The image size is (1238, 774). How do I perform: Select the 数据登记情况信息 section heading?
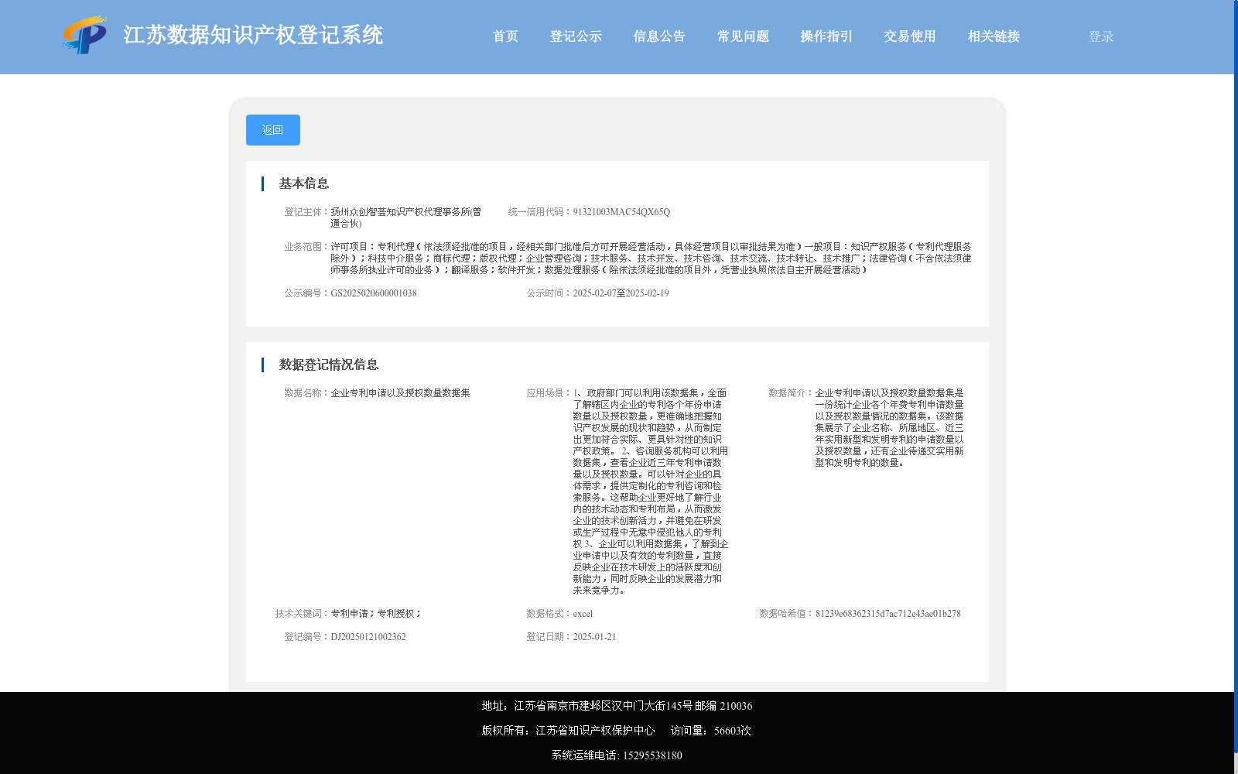(x=329, y=365)
